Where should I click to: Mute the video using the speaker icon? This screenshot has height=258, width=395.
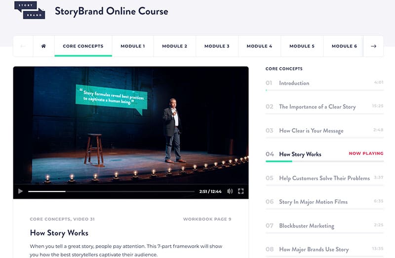(x=230, y=191)
